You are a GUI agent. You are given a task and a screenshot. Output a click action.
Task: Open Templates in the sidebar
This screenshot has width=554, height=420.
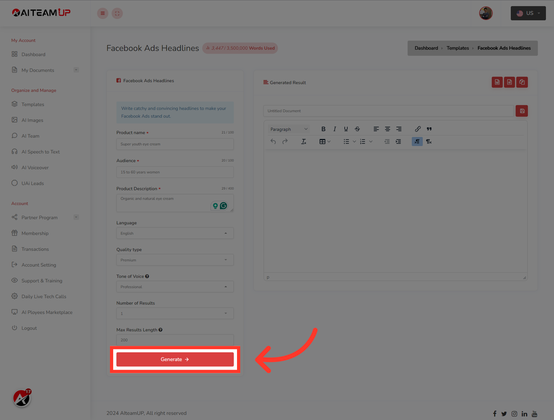point(33,104)
